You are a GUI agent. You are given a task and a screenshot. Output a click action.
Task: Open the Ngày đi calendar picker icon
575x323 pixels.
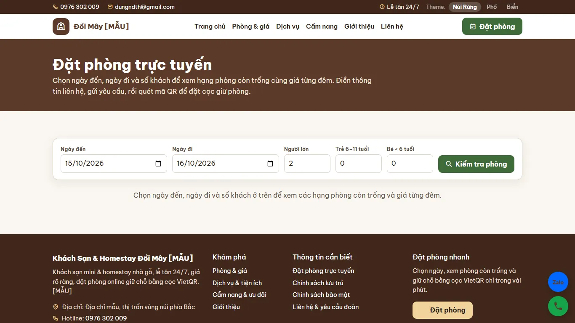pyautogui.click(x=270, y=164)
